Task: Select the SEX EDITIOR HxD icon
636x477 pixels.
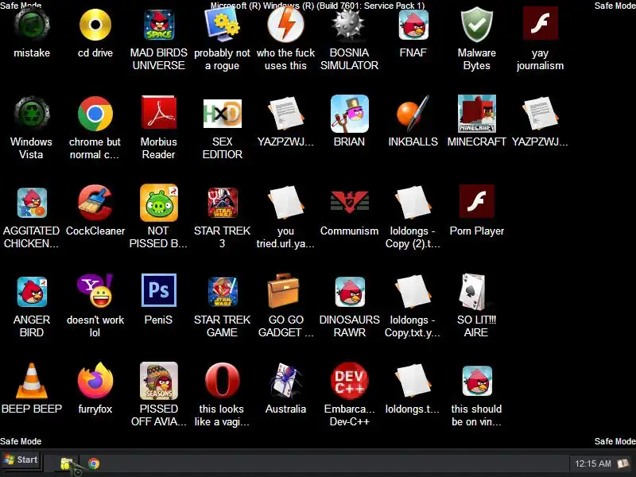Action: pyautogui.click(x=223, y=114)
